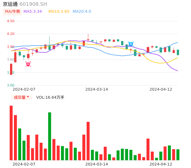191x168 pixels.
Task: Click the 京运通 stock name
Action: tap(10, 4)
